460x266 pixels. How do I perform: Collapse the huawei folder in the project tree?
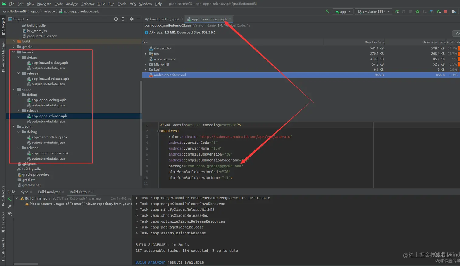(x=14, y=52)
